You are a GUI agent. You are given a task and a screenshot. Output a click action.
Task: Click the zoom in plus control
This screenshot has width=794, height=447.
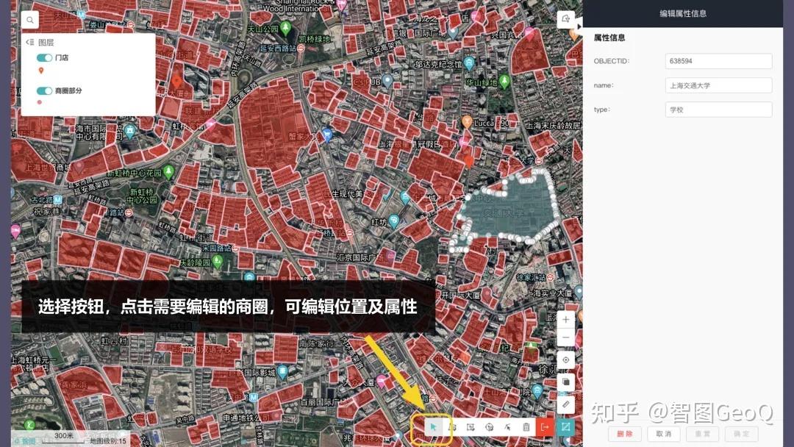tap(565, 319)
